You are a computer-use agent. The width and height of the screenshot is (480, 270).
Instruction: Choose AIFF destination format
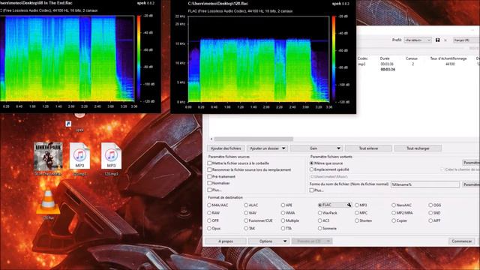[x=430, y=220]
